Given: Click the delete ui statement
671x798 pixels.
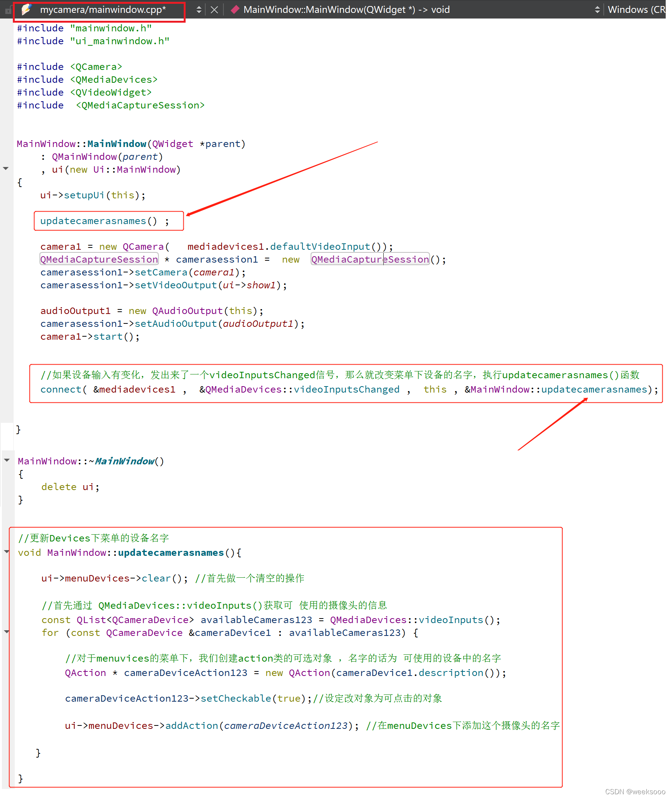Looking at the screenshot, I should click(x=70, y=487).
